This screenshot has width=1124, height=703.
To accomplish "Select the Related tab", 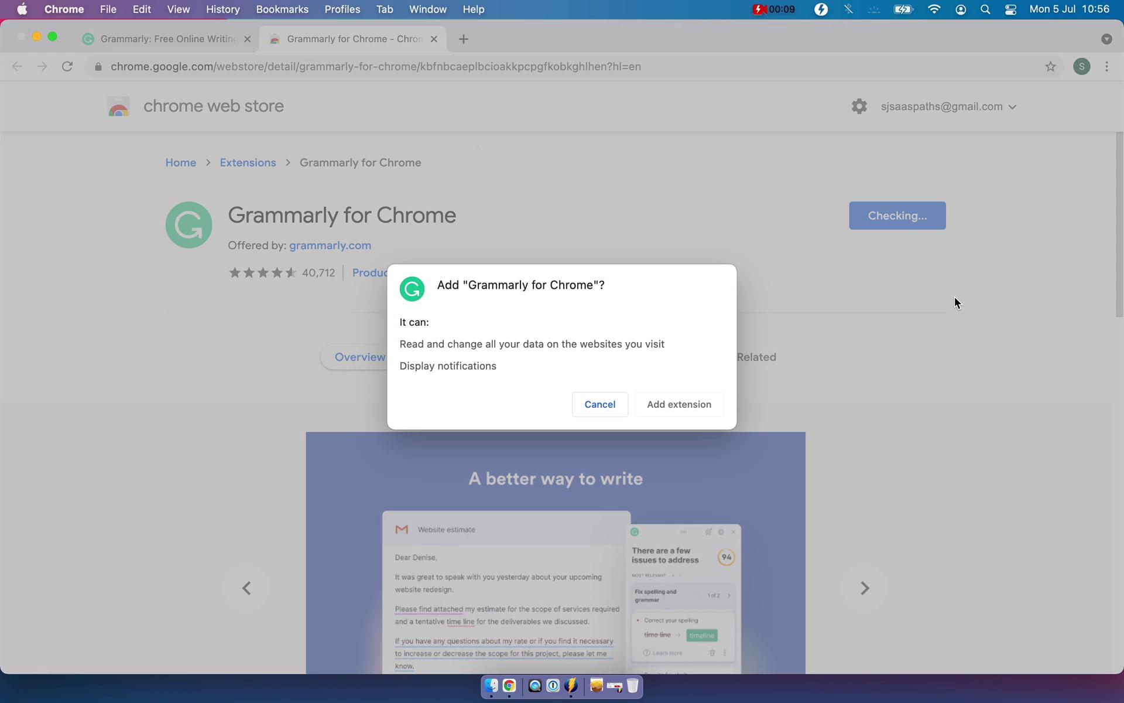I will 756,357.
